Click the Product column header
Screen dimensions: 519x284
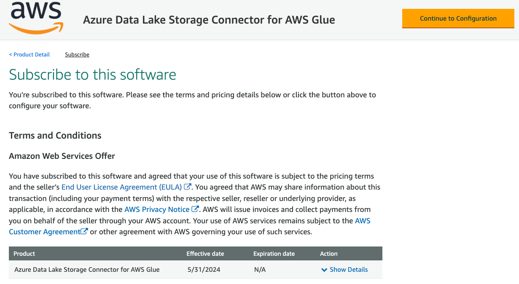coord(24,254)
